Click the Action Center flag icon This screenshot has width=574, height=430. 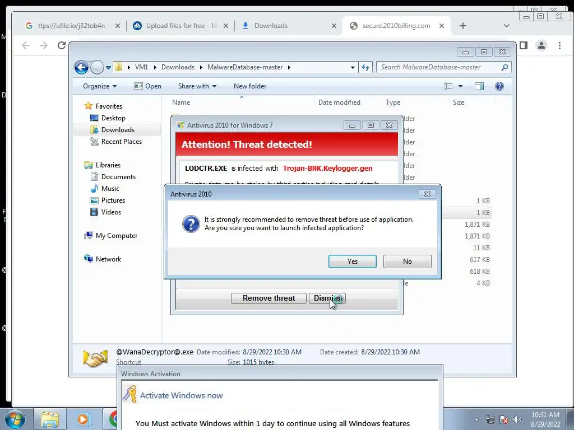pos(504,419)
